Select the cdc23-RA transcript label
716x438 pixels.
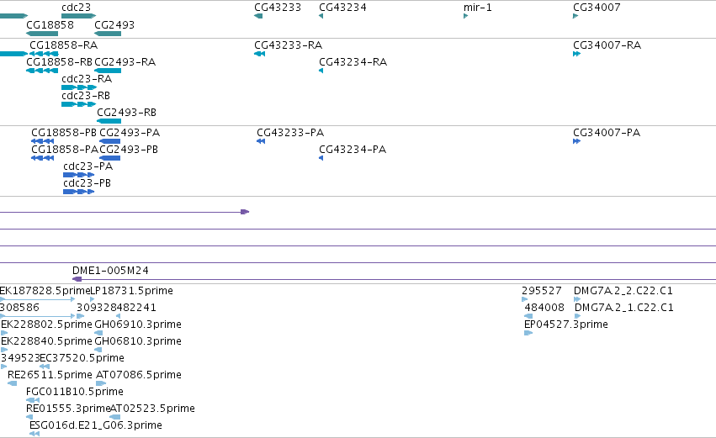(87, 79)
